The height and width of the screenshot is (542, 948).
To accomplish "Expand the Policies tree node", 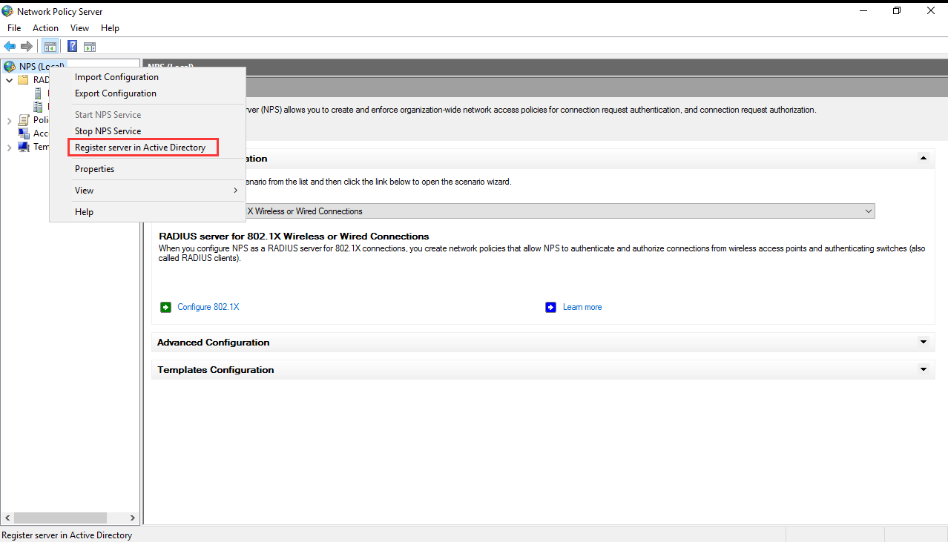I will pos(8,119).
